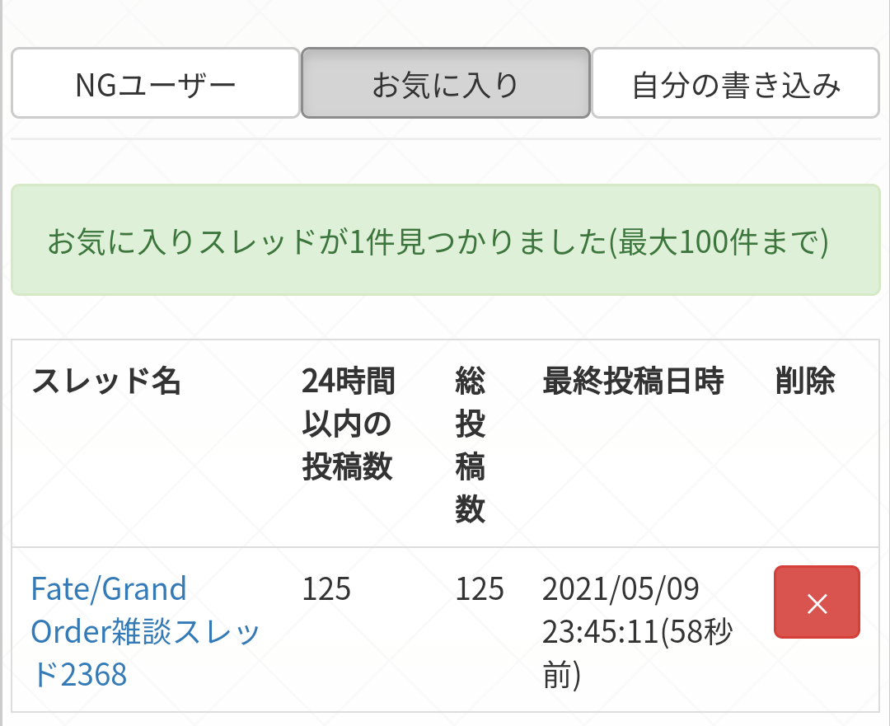The width and height of the screenshot is (890, 726).
Task: Switch to the NGユーザー tab
Action: pos(156,84)
